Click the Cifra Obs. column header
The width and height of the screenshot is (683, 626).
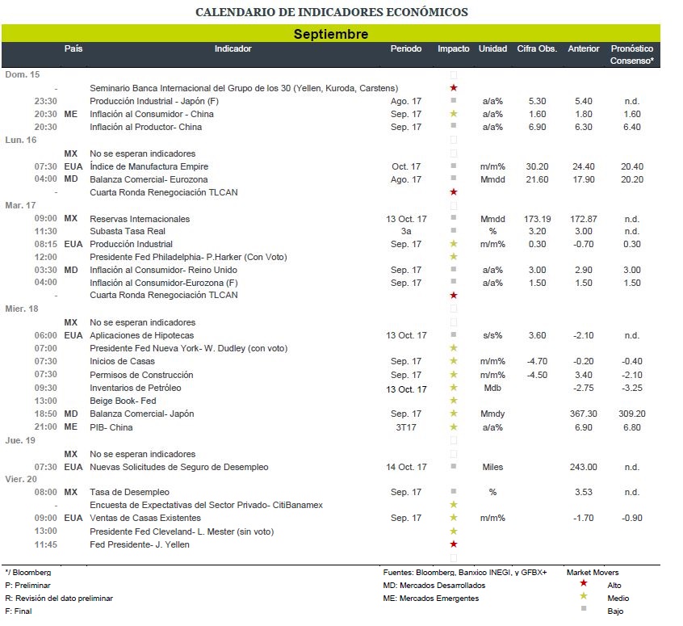tap(537, 49)
